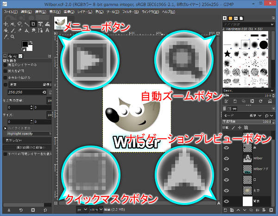Click the navigation preview button
The height and width of the screenshot is (216, 278).
[x=218, y=203]
